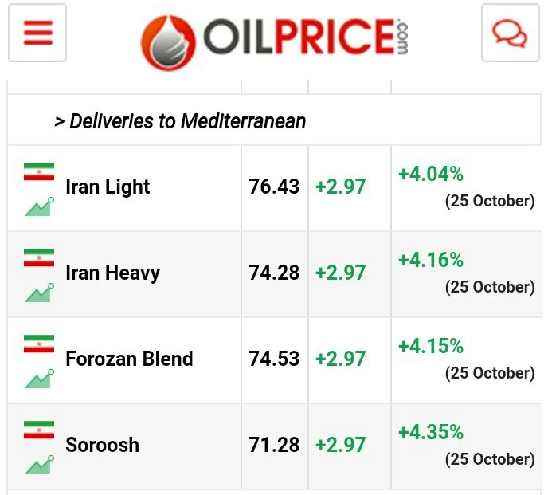Viewport: 548px width, 495px height.
Task: Click the Iran Heavy chart icon
Action: pyautogui.click(x=39, y=292)
